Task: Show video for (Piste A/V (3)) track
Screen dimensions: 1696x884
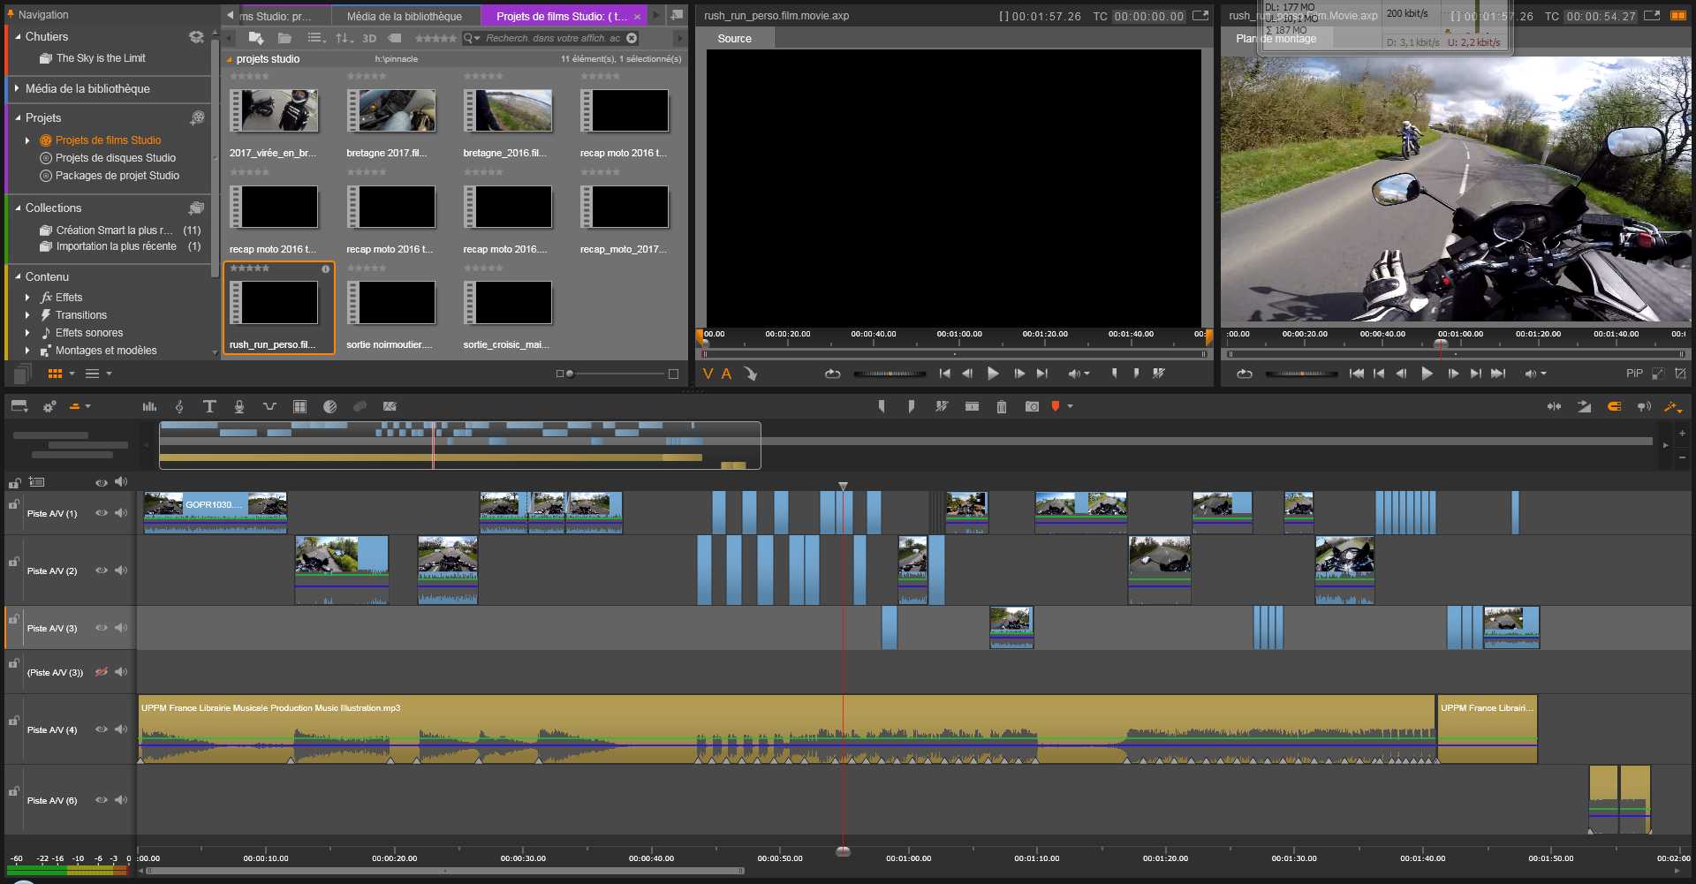Action: 102,672
